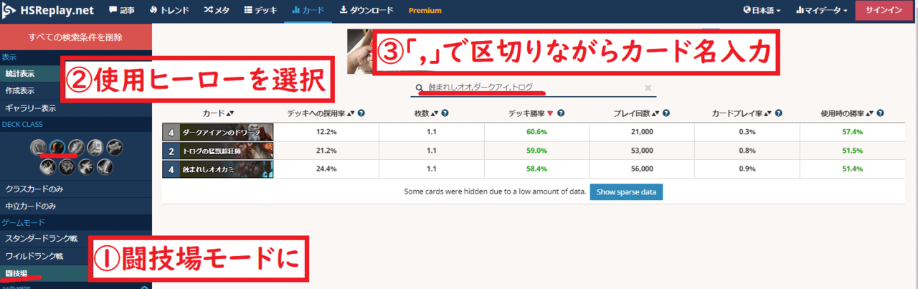Screen dimensions: 918x289
Task: Sort by カードプレイ率 column header
Action: pyautogui.click(x=742, y=113)
